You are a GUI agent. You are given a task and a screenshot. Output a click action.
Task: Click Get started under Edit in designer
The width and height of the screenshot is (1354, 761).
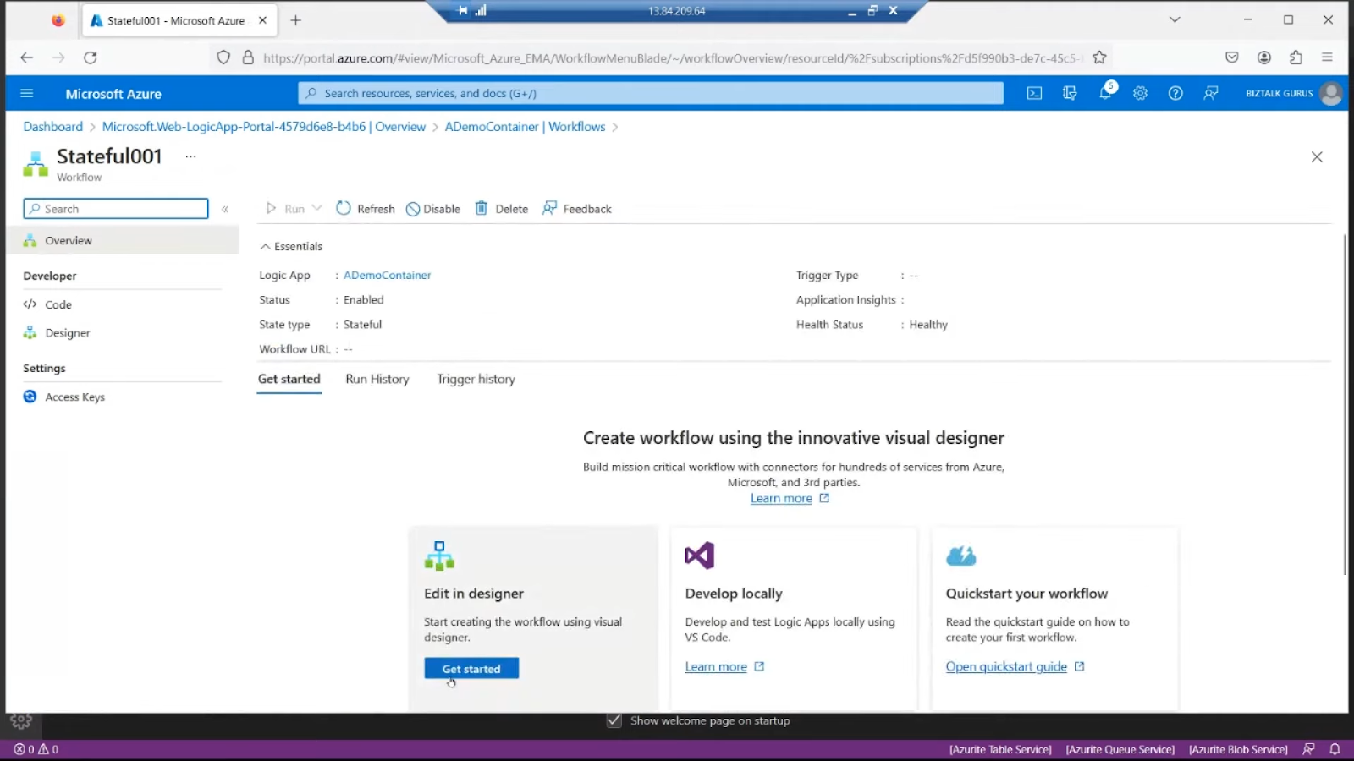471,668
